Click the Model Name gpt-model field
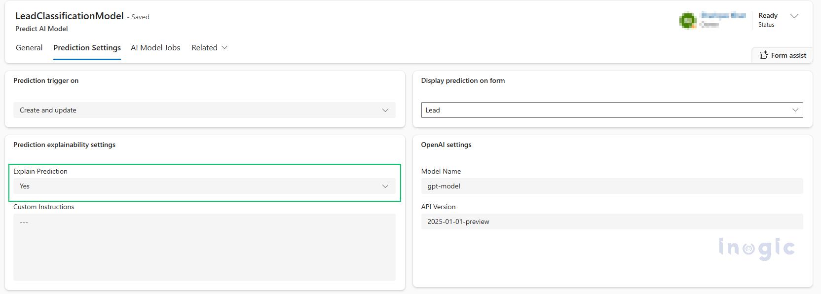This screenshot has width=821, height=294. click(x=612, y=186)
